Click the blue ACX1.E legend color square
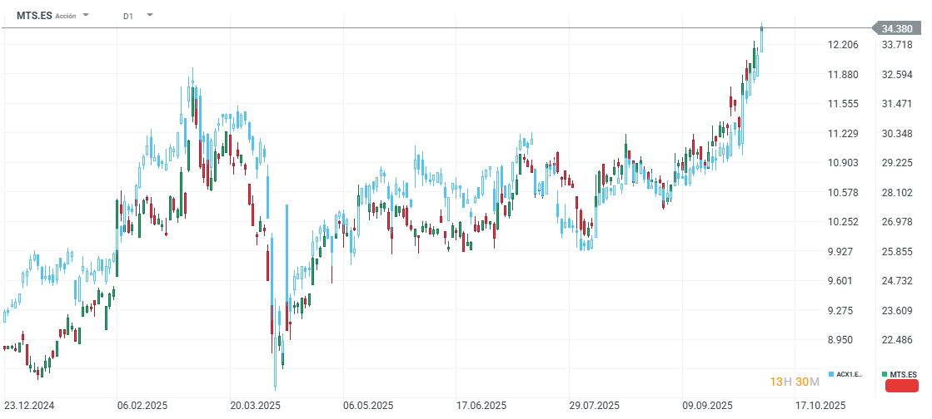Screen dimensions: 932x419 tap(831, 375)
